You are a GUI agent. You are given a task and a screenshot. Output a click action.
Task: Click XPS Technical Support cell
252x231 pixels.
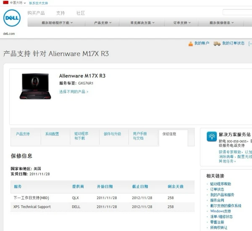[x=32, y=207]
